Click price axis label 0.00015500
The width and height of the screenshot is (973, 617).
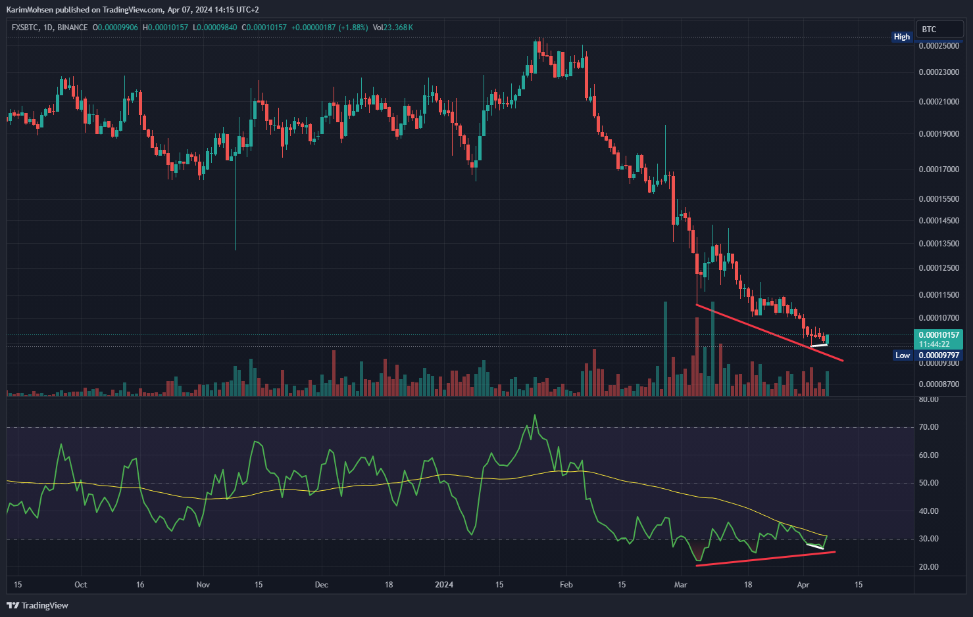[939, 199]
